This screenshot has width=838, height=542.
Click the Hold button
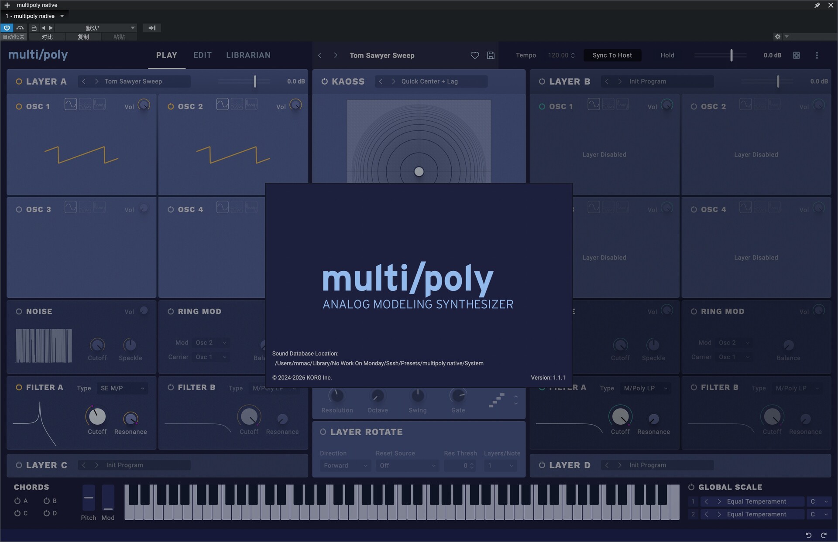click(667, 55)
